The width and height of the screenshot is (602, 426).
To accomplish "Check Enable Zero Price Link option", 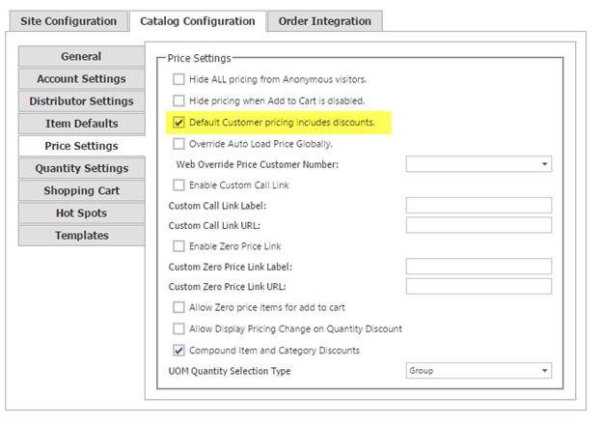I will click(178, 246).
